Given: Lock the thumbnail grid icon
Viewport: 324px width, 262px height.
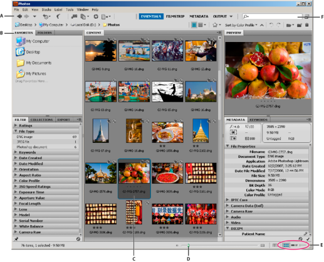Looking at the screenshot, I should [x=274, y=245].
